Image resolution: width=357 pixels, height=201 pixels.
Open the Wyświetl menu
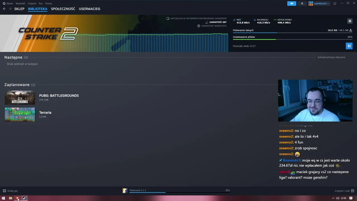point(20,3)
